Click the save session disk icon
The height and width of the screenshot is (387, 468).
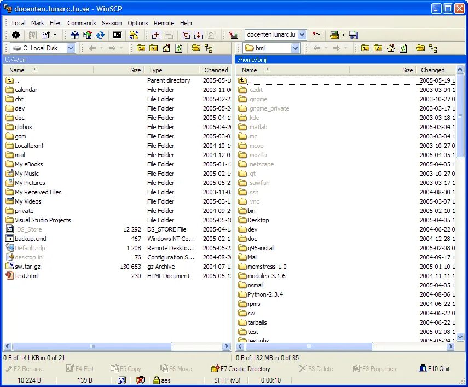coord(354,35)
